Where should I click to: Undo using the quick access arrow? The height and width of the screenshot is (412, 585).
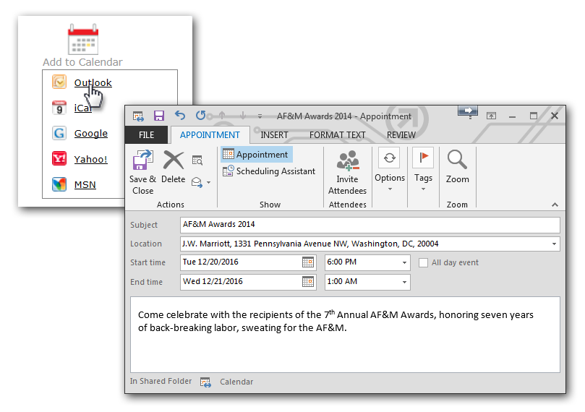pyautogui.click(x=180, y=116)
